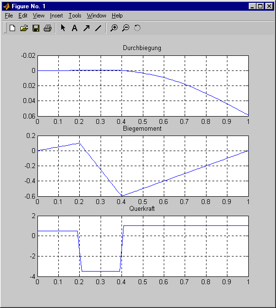The image size is (276, 308).
Task: Open the File menu
Action: coord(9,16)
